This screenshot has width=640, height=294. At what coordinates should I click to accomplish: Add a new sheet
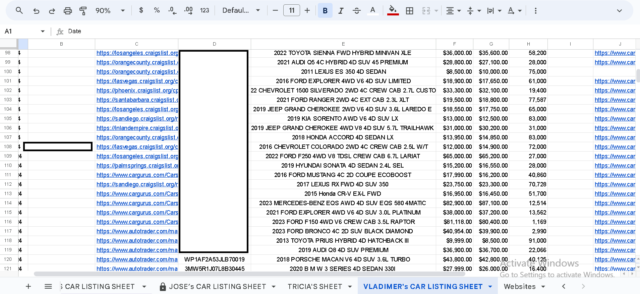(x=28, y=286)
